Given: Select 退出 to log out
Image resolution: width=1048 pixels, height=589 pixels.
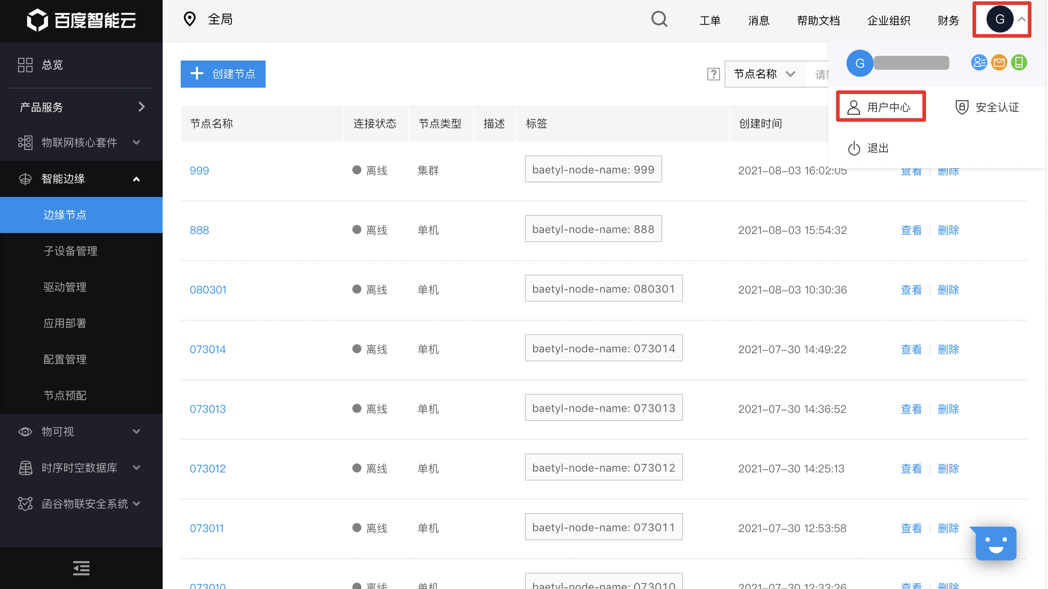Looking at the screenshot, I should [868, 148].
